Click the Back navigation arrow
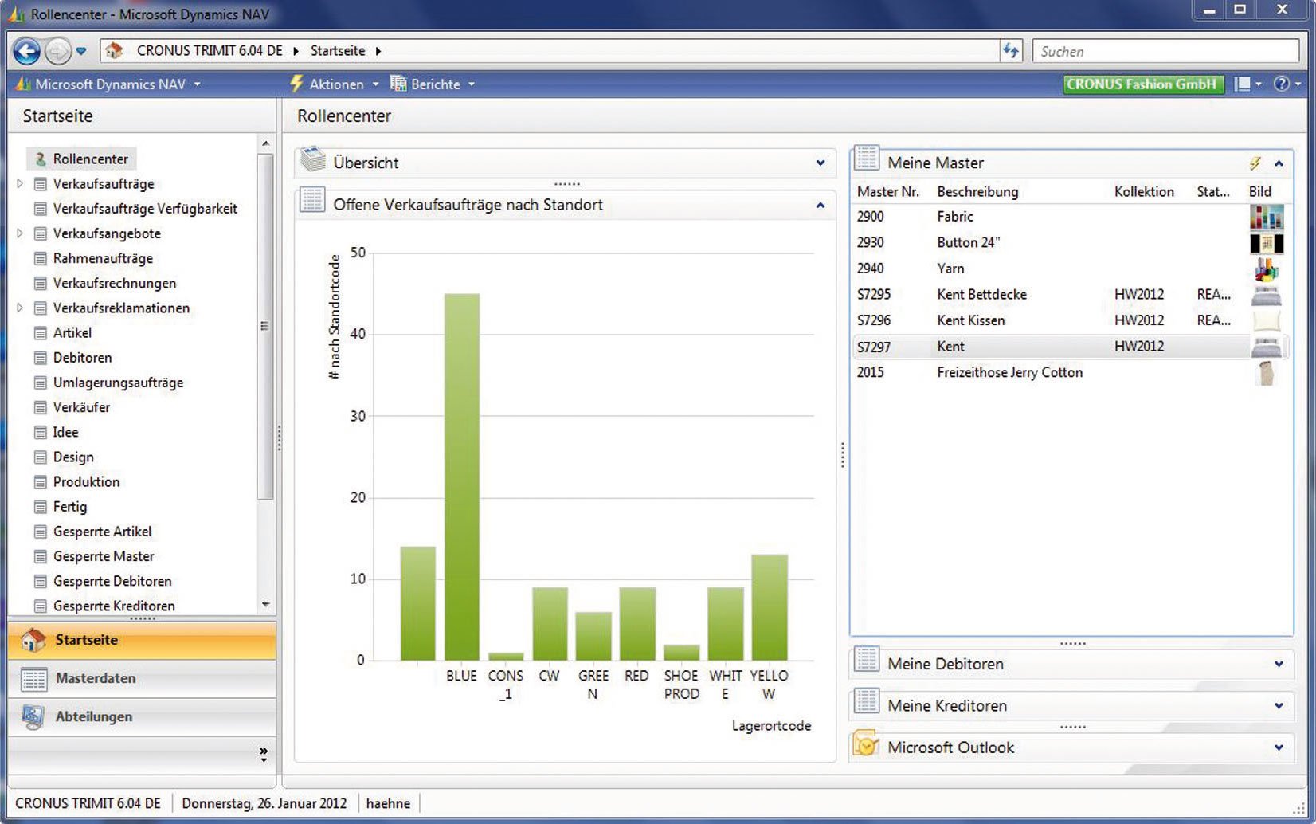The width and height of the screenshot is (1316, 824). (26, 51)
